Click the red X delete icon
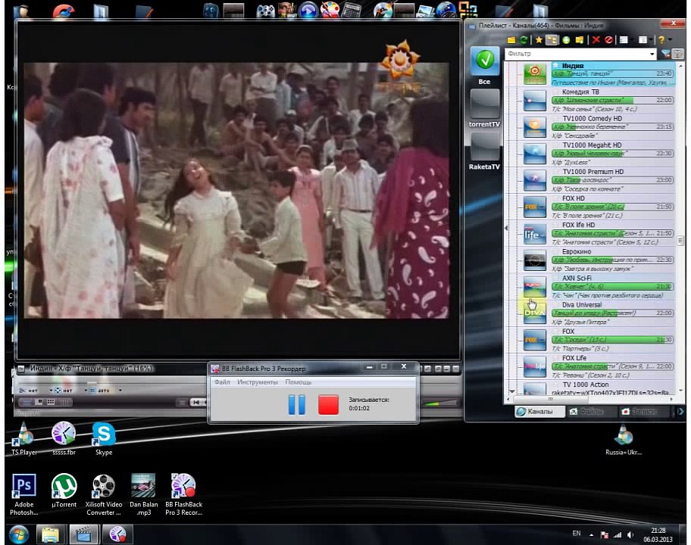The height and width of the screenshot is (545, 691). pyautogui.click(x=596, y=40)
